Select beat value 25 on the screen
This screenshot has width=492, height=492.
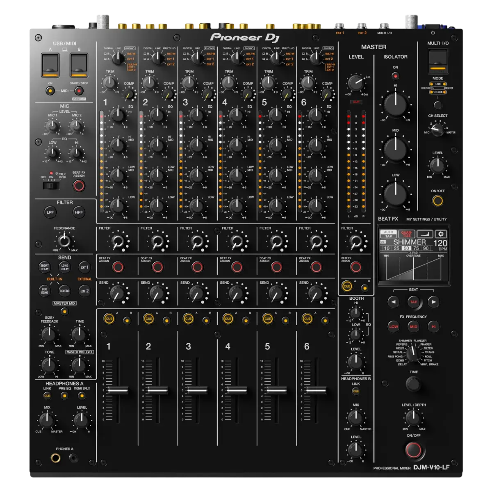(x=396, y=248)
